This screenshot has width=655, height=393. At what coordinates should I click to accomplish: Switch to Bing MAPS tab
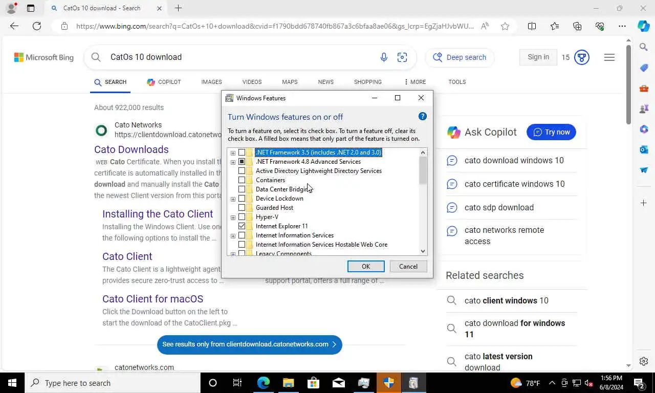(290, 82)
